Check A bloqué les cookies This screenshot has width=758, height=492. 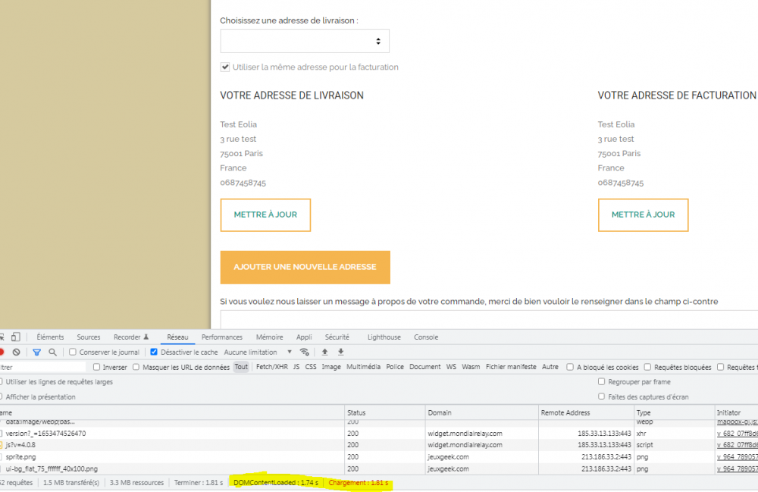tap(570, 367)
